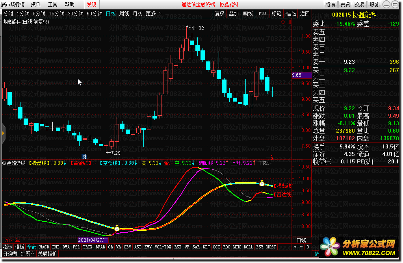Select the 60分钟 period

[94, 14]
